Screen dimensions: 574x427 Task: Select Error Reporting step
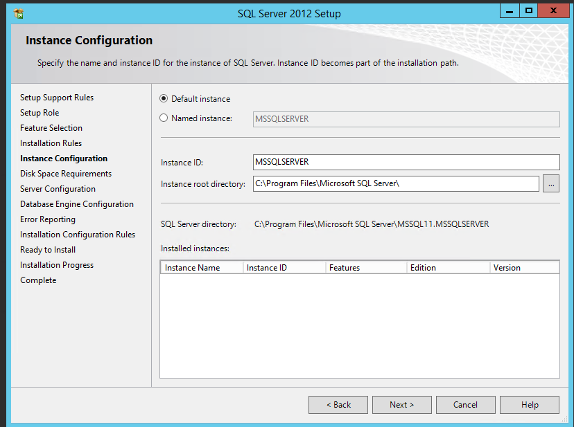pyautogui.click(x=48, y=219)
